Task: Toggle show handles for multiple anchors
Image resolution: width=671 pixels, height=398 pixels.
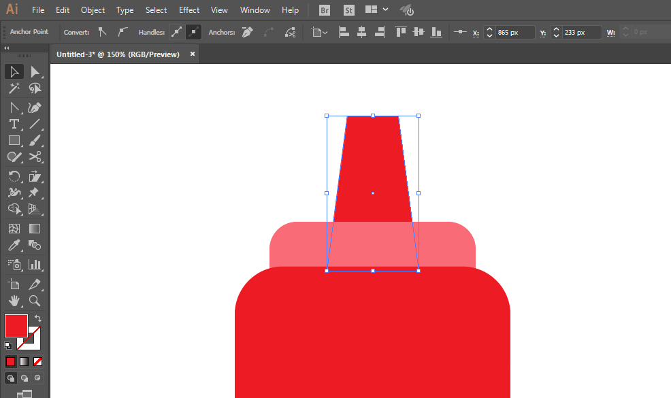Action: [x=177, y=32]
